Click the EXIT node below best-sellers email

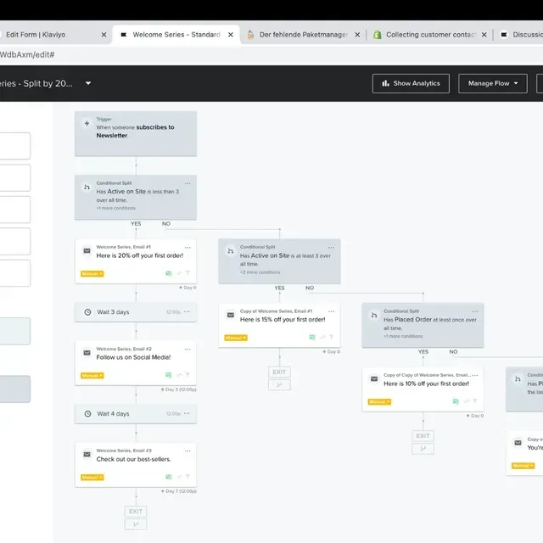pyautogui.click(x=136, y=512)
